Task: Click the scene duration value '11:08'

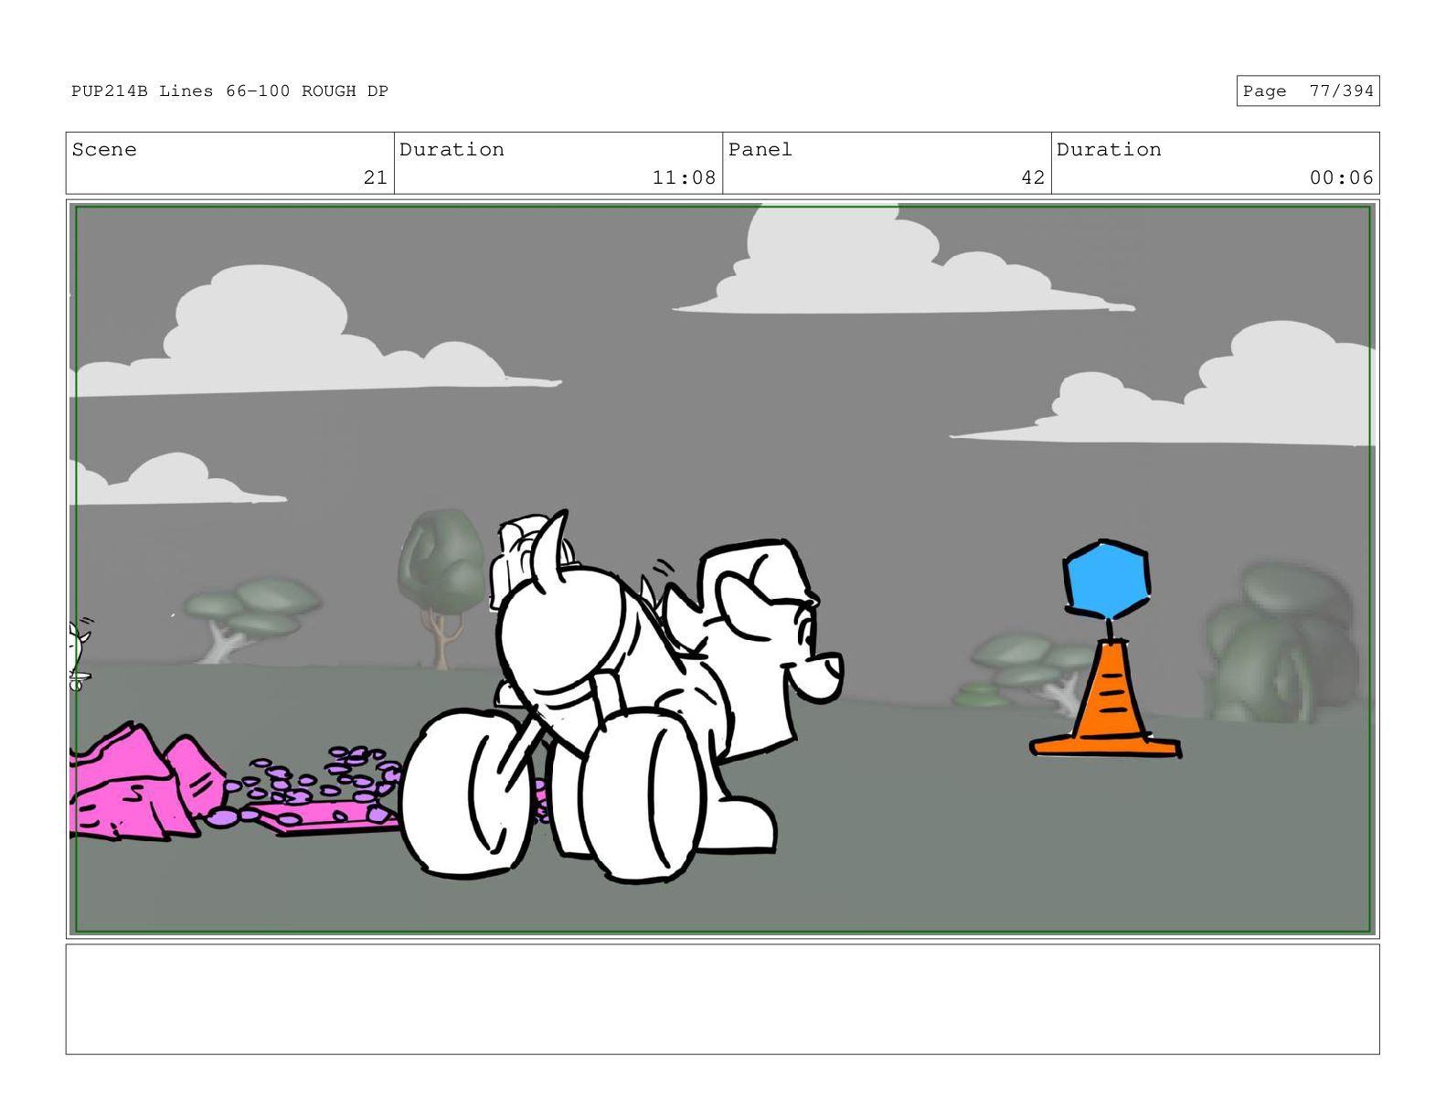Action: (x=684, y=177)
